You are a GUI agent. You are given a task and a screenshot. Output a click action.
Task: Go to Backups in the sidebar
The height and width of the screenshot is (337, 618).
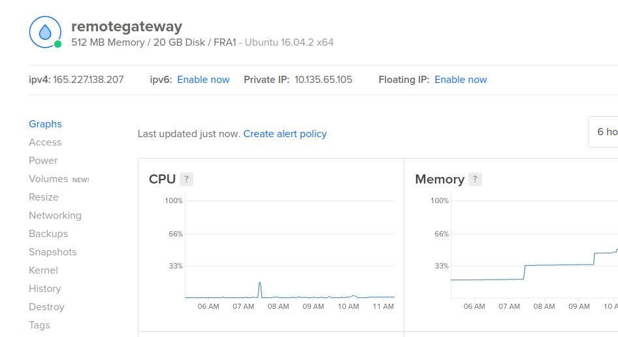pyautogui.click(x=48, y=234)
